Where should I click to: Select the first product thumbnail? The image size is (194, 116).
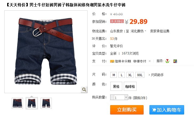(17, 103)
